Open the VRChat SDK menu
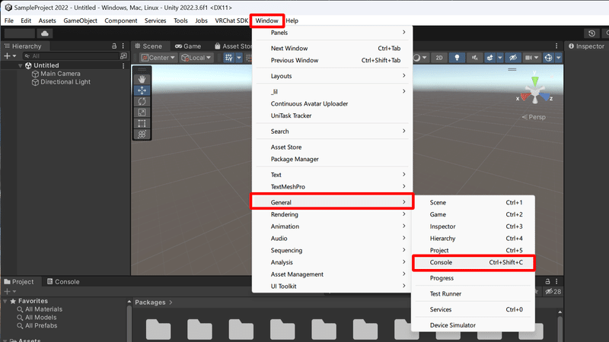This screenshot has width=609, height=342. [x=231, y=21]
